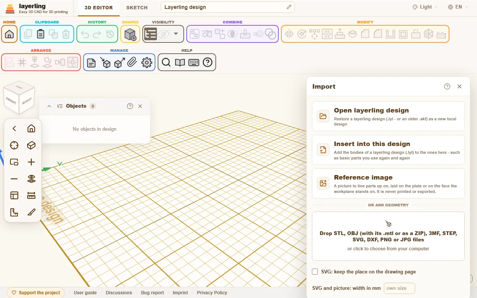The image size is (477, 298).
Task: Click the ruler measure icon
Action: [31, 196]
